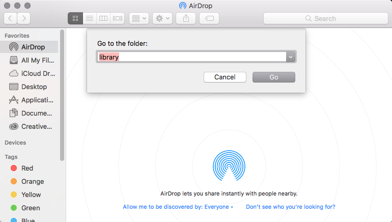Go forward with the right arrow button

(x=24, y=18)
